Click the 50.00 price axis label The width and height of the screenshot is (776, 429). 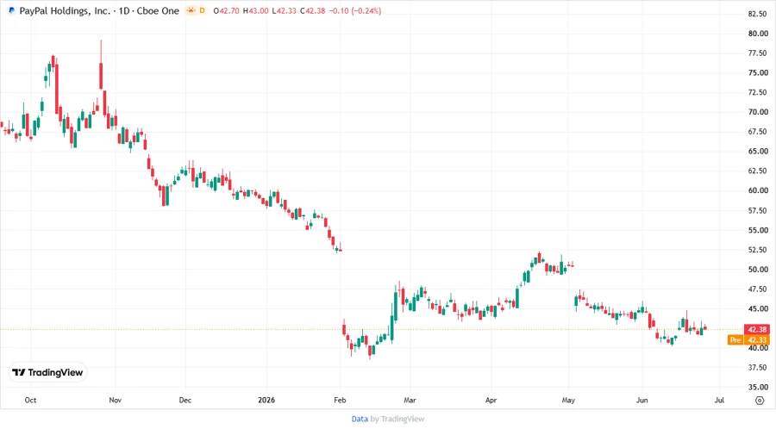point(758,270)
